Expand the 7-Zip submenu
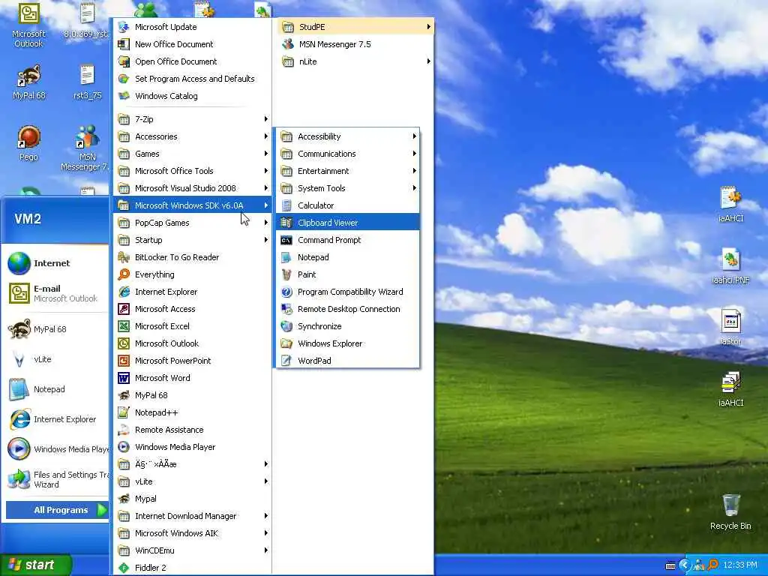This screenshot has height=576, width=768. point(193,119)
